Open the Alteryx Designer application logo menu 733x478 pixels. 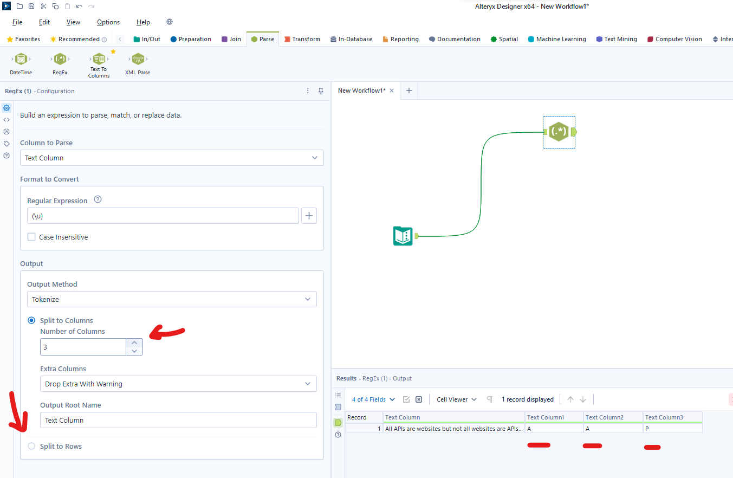(x=7, y=6)
